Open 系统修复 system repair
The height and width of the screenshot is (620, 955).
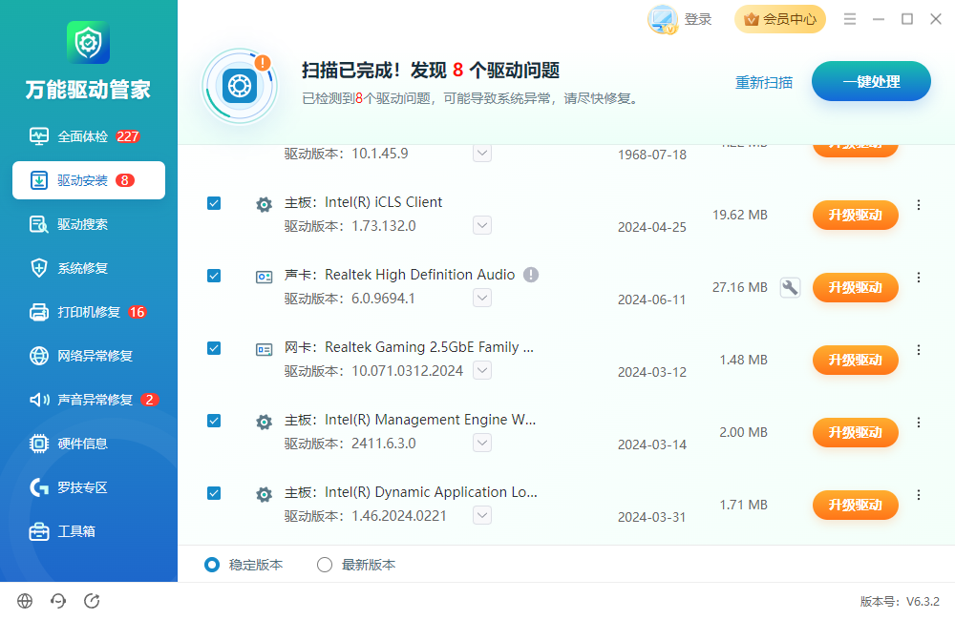coord(88,268)
